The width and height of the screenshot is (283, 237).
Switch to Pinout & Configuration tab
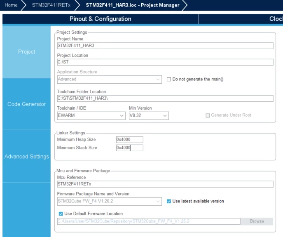pos(101,19)
